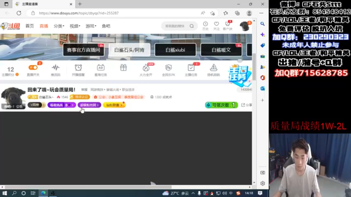Image resolution: width=351 pixels, height=197 pixels.
Task: Click the green 可领次数 button
Action: point(222,105)
